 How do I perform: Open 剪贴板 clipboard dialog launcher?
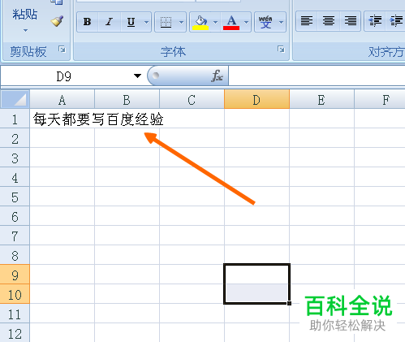62,50
